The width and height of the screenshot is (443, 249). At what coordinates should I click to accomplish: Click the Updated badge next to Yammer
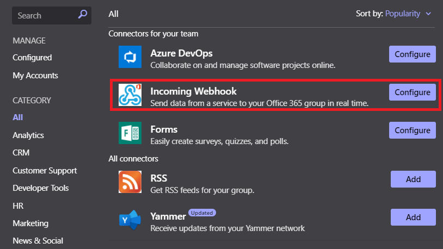[202, 213]
